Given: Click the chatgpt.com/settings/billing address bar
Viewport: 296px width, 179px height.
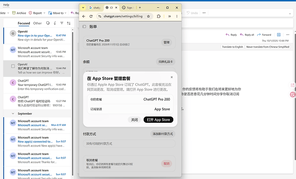Looking at the screenshot, I should point(123,16).
